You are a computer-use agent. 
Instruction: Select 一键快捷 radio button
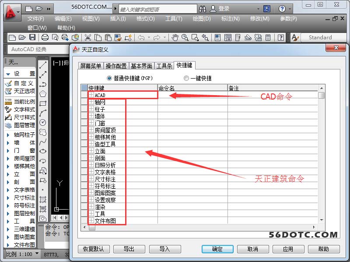tap(186, 78)
